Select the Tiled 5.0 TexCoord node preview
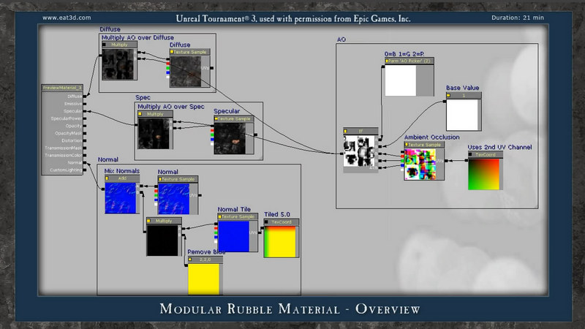 pyautogui.click(x=281, y=241)
